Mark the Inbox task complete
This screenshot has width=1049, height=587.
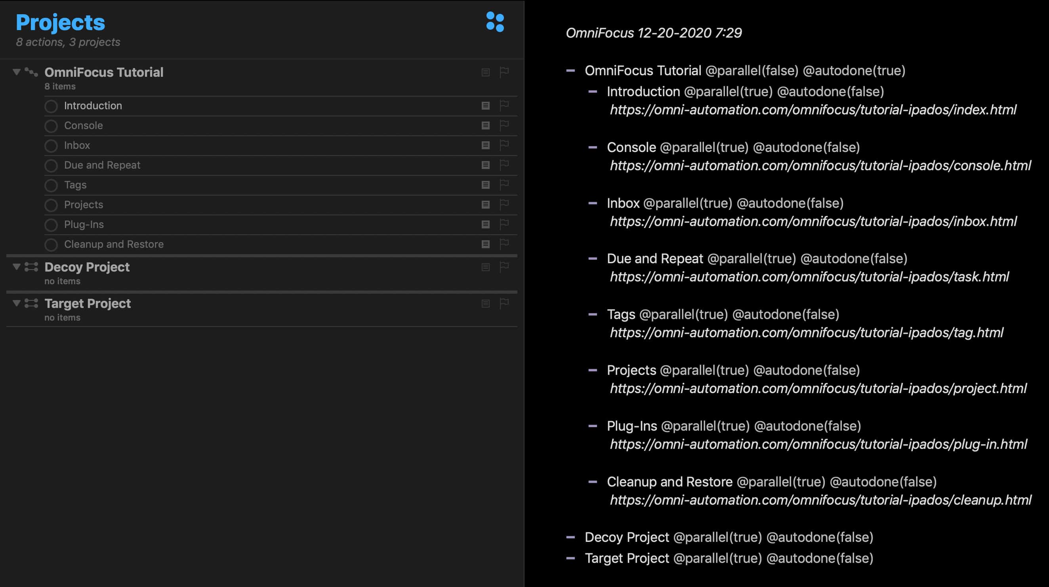(x=51, y=146)
